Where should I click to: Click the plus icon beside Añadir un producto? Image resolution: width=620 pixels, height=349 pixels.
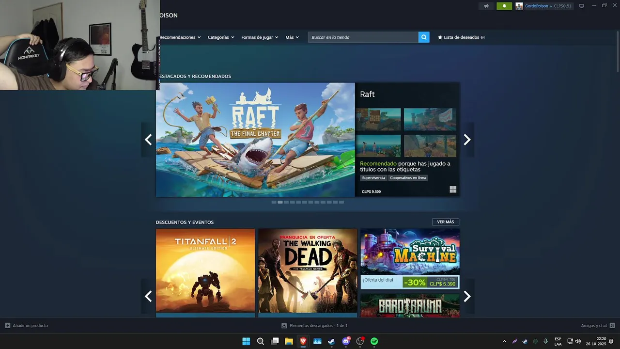tap(8, 326)
